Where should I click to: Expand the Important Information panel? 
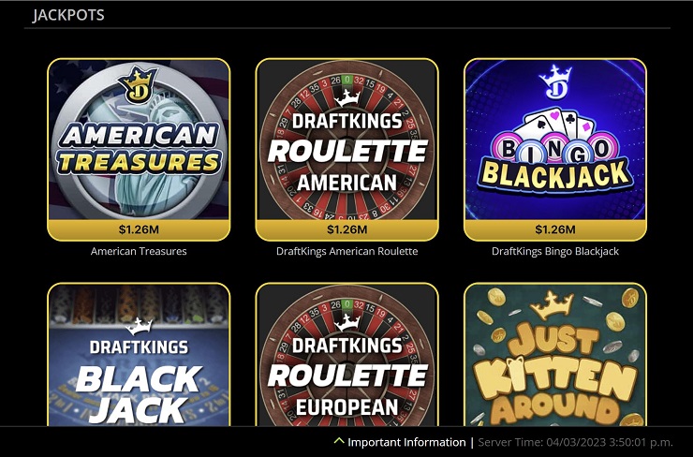[400, 442]
